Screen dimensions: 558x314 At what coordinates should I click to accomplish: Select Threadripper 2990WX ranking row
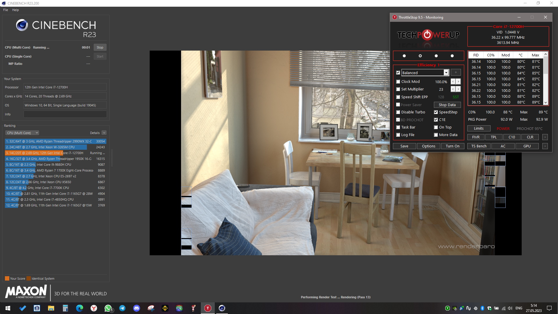pos(56,141)
